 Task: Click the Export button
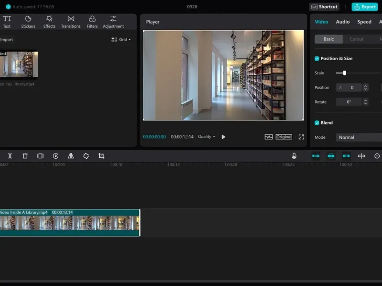[x=364, y=7]
